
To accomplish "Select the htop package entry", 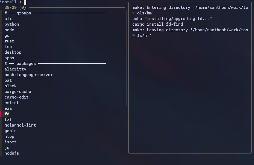I will (9, 136).
